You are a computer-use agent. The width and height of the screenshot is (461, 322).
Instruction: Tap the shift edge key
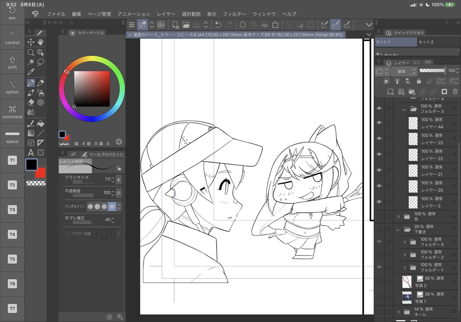(12, 62)
